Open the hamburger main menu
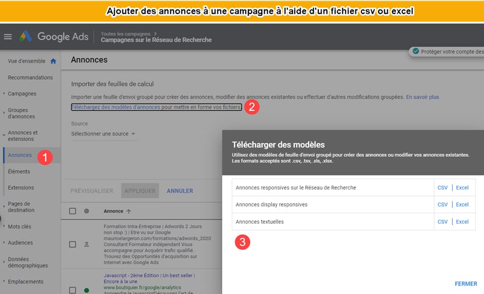The width and height of the screenshot is (484, 294). coord(8,37)
